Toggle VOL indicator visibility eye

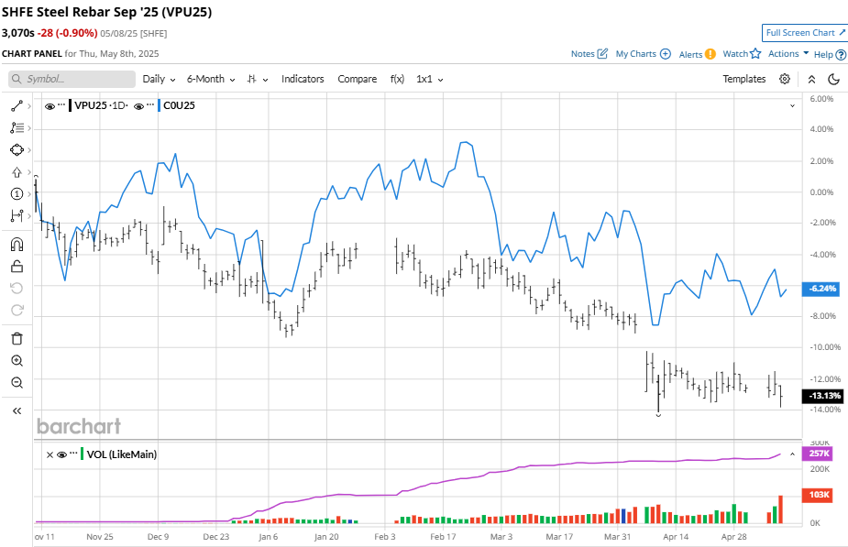61,455
